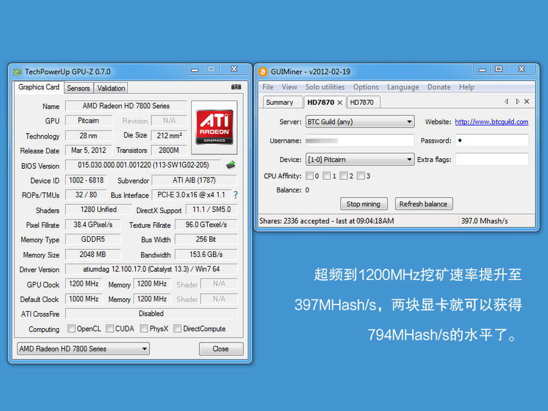Click the Username input field
Screen dimensions: 548x411
point(360,140)
